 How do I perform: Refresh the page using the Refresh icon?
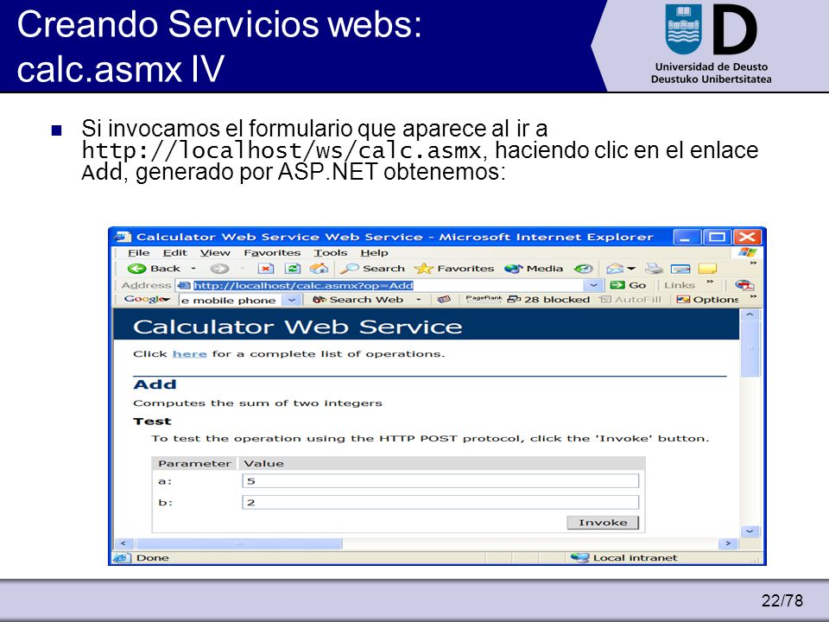tap(293, 269)
